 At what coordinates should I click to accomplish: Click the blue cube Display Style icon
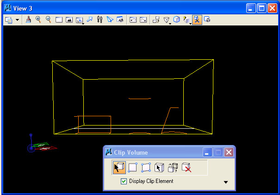(x=177, y=19)
